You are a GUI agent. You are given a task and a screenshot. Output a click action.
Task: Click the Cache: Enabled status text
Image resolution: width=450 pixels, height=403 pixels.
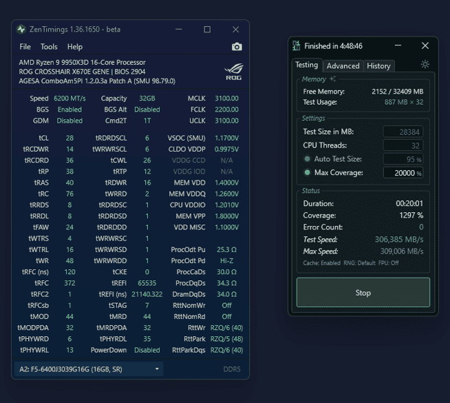click(321, 263)
